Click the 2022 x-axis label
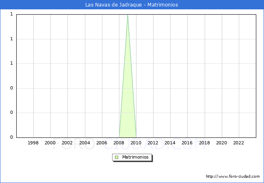 pyautogui.click(x=238, y=143)
